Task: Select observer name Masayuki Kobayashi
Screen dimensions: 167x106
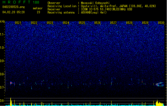Action: click(x=95, y=3)
